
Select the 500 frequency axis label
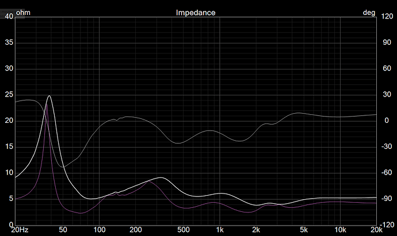(184, 230)
